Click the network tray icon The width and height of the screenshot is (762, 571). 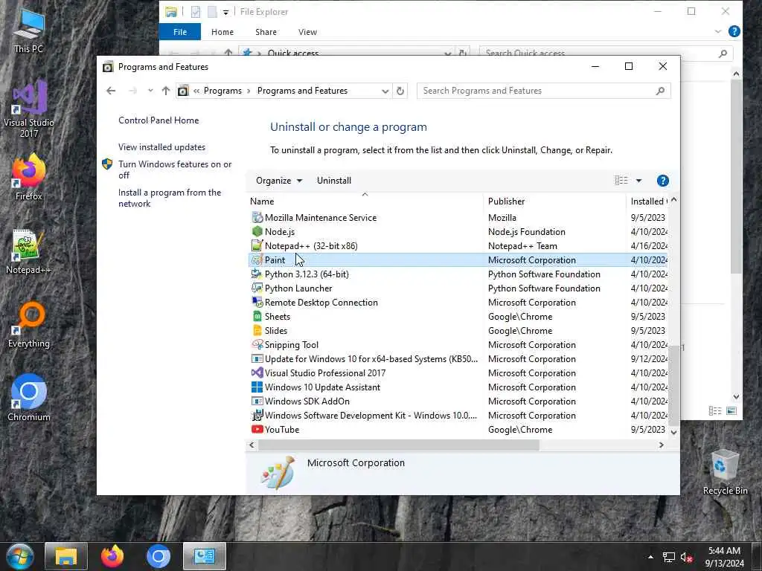point(668,558)
